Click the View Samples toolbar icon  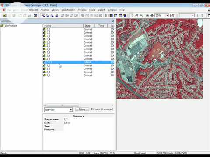[72, 16]
